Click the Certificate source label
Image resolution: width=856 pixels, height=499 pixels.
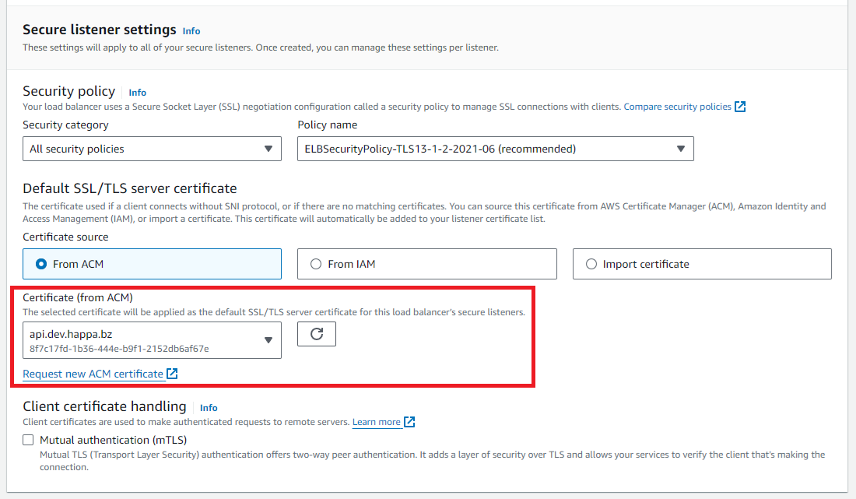click(x=65, y=237)
